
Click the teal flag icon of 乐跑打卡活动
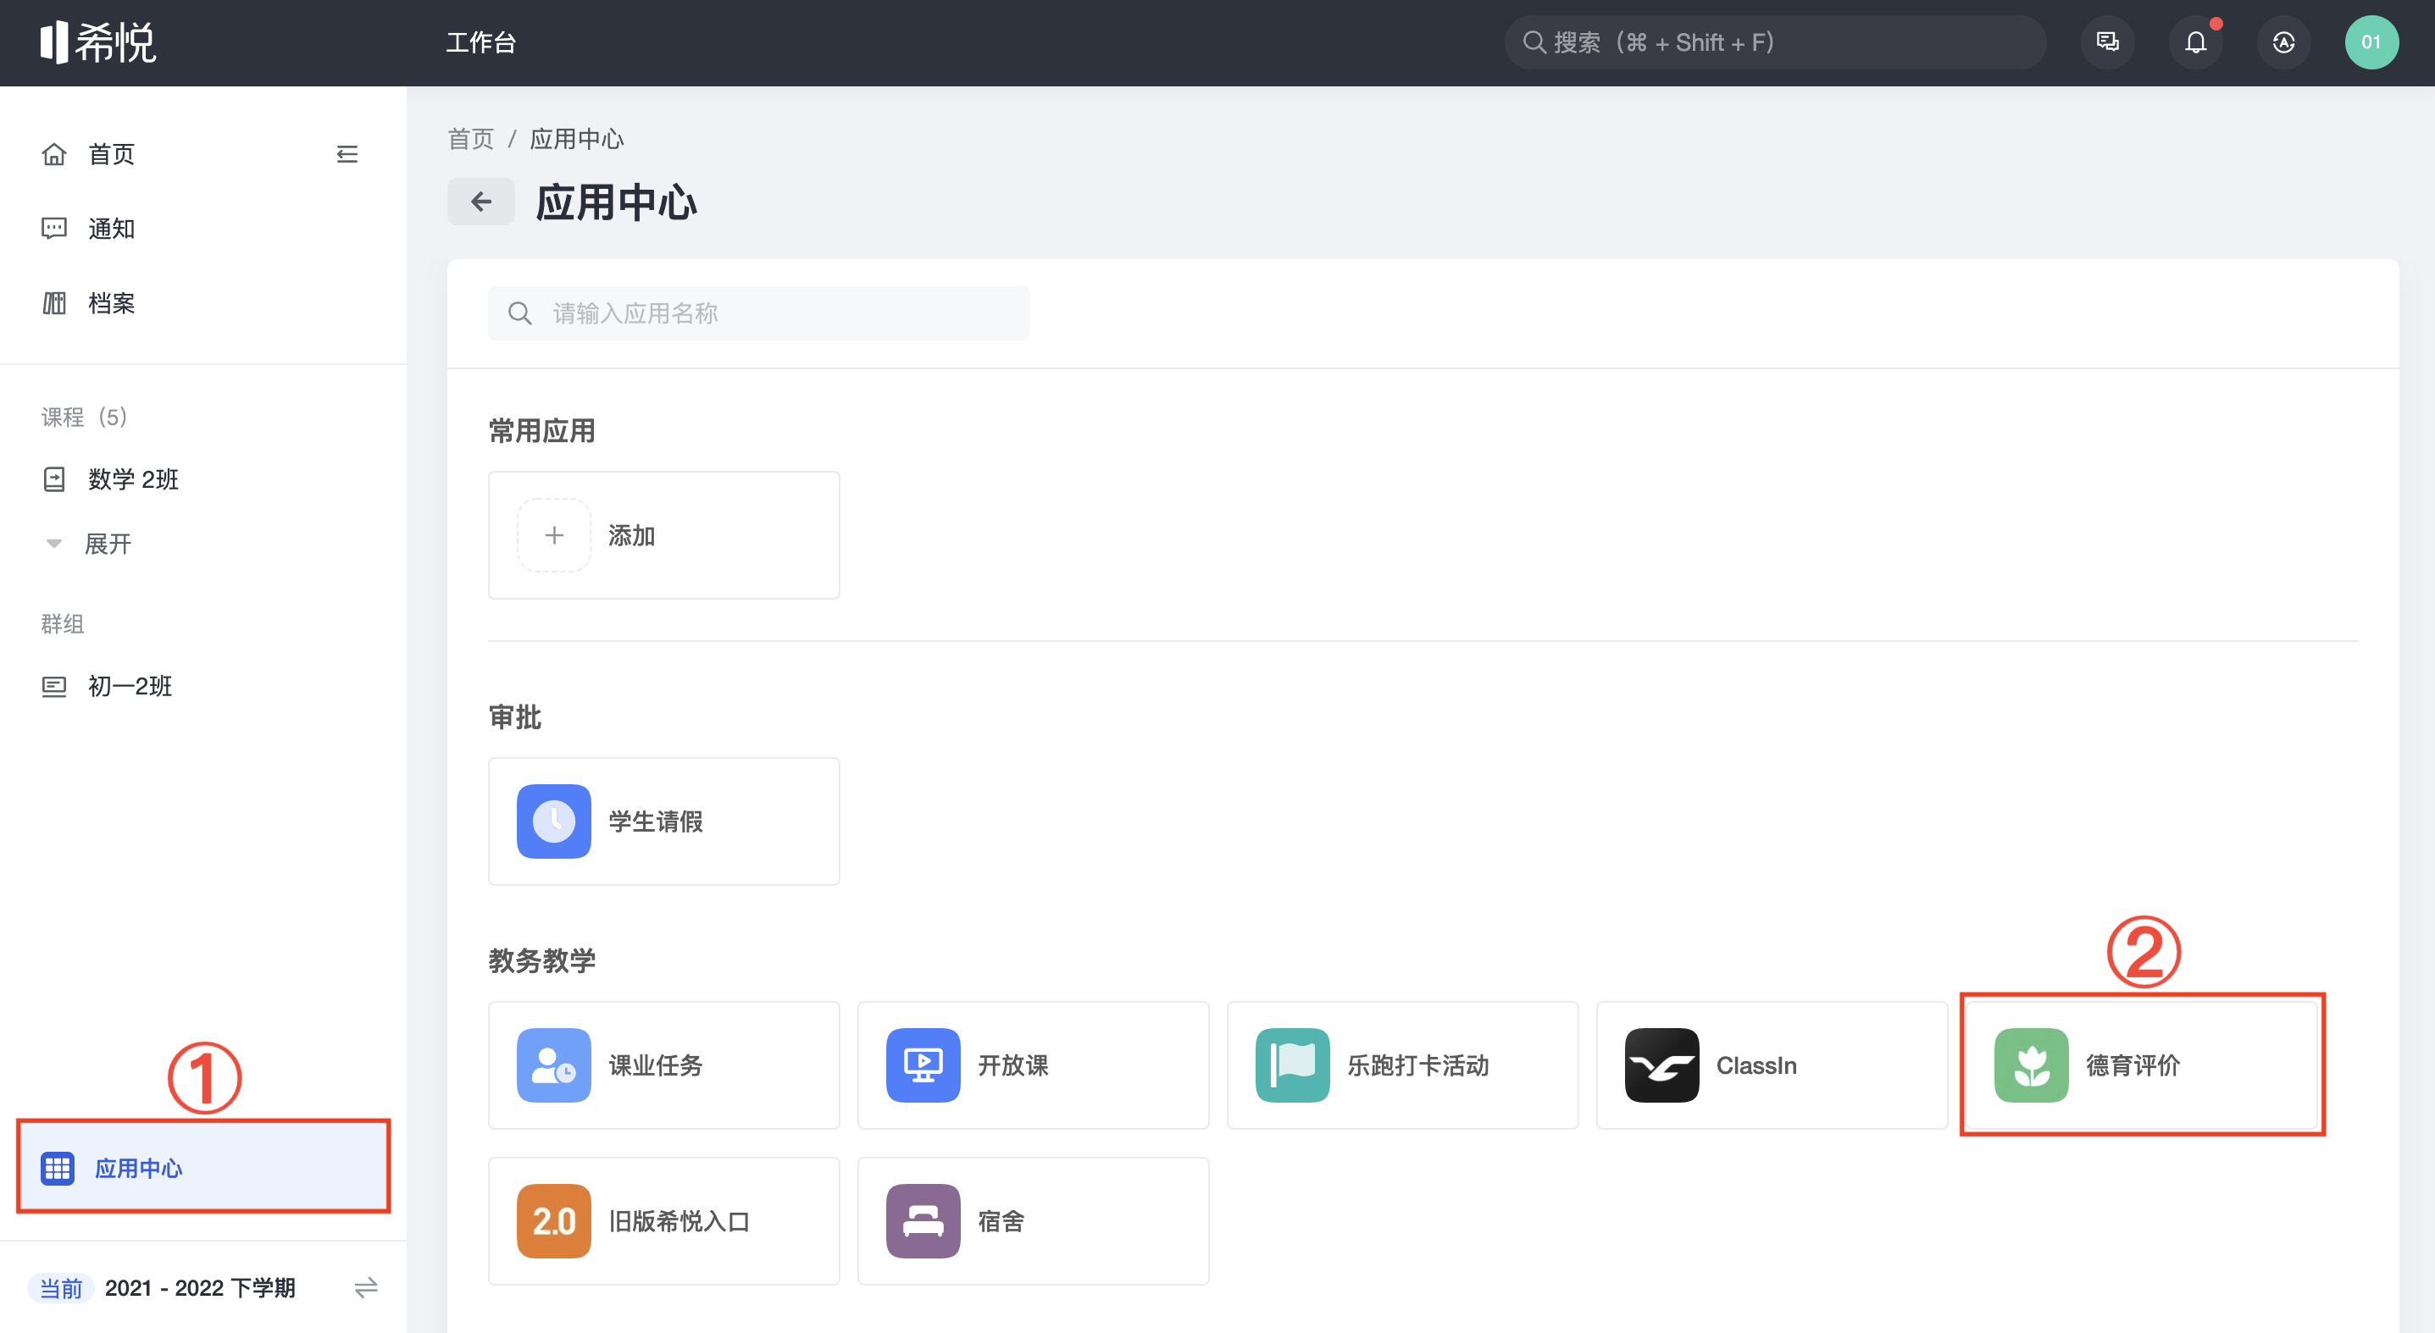point(1293,1065)
